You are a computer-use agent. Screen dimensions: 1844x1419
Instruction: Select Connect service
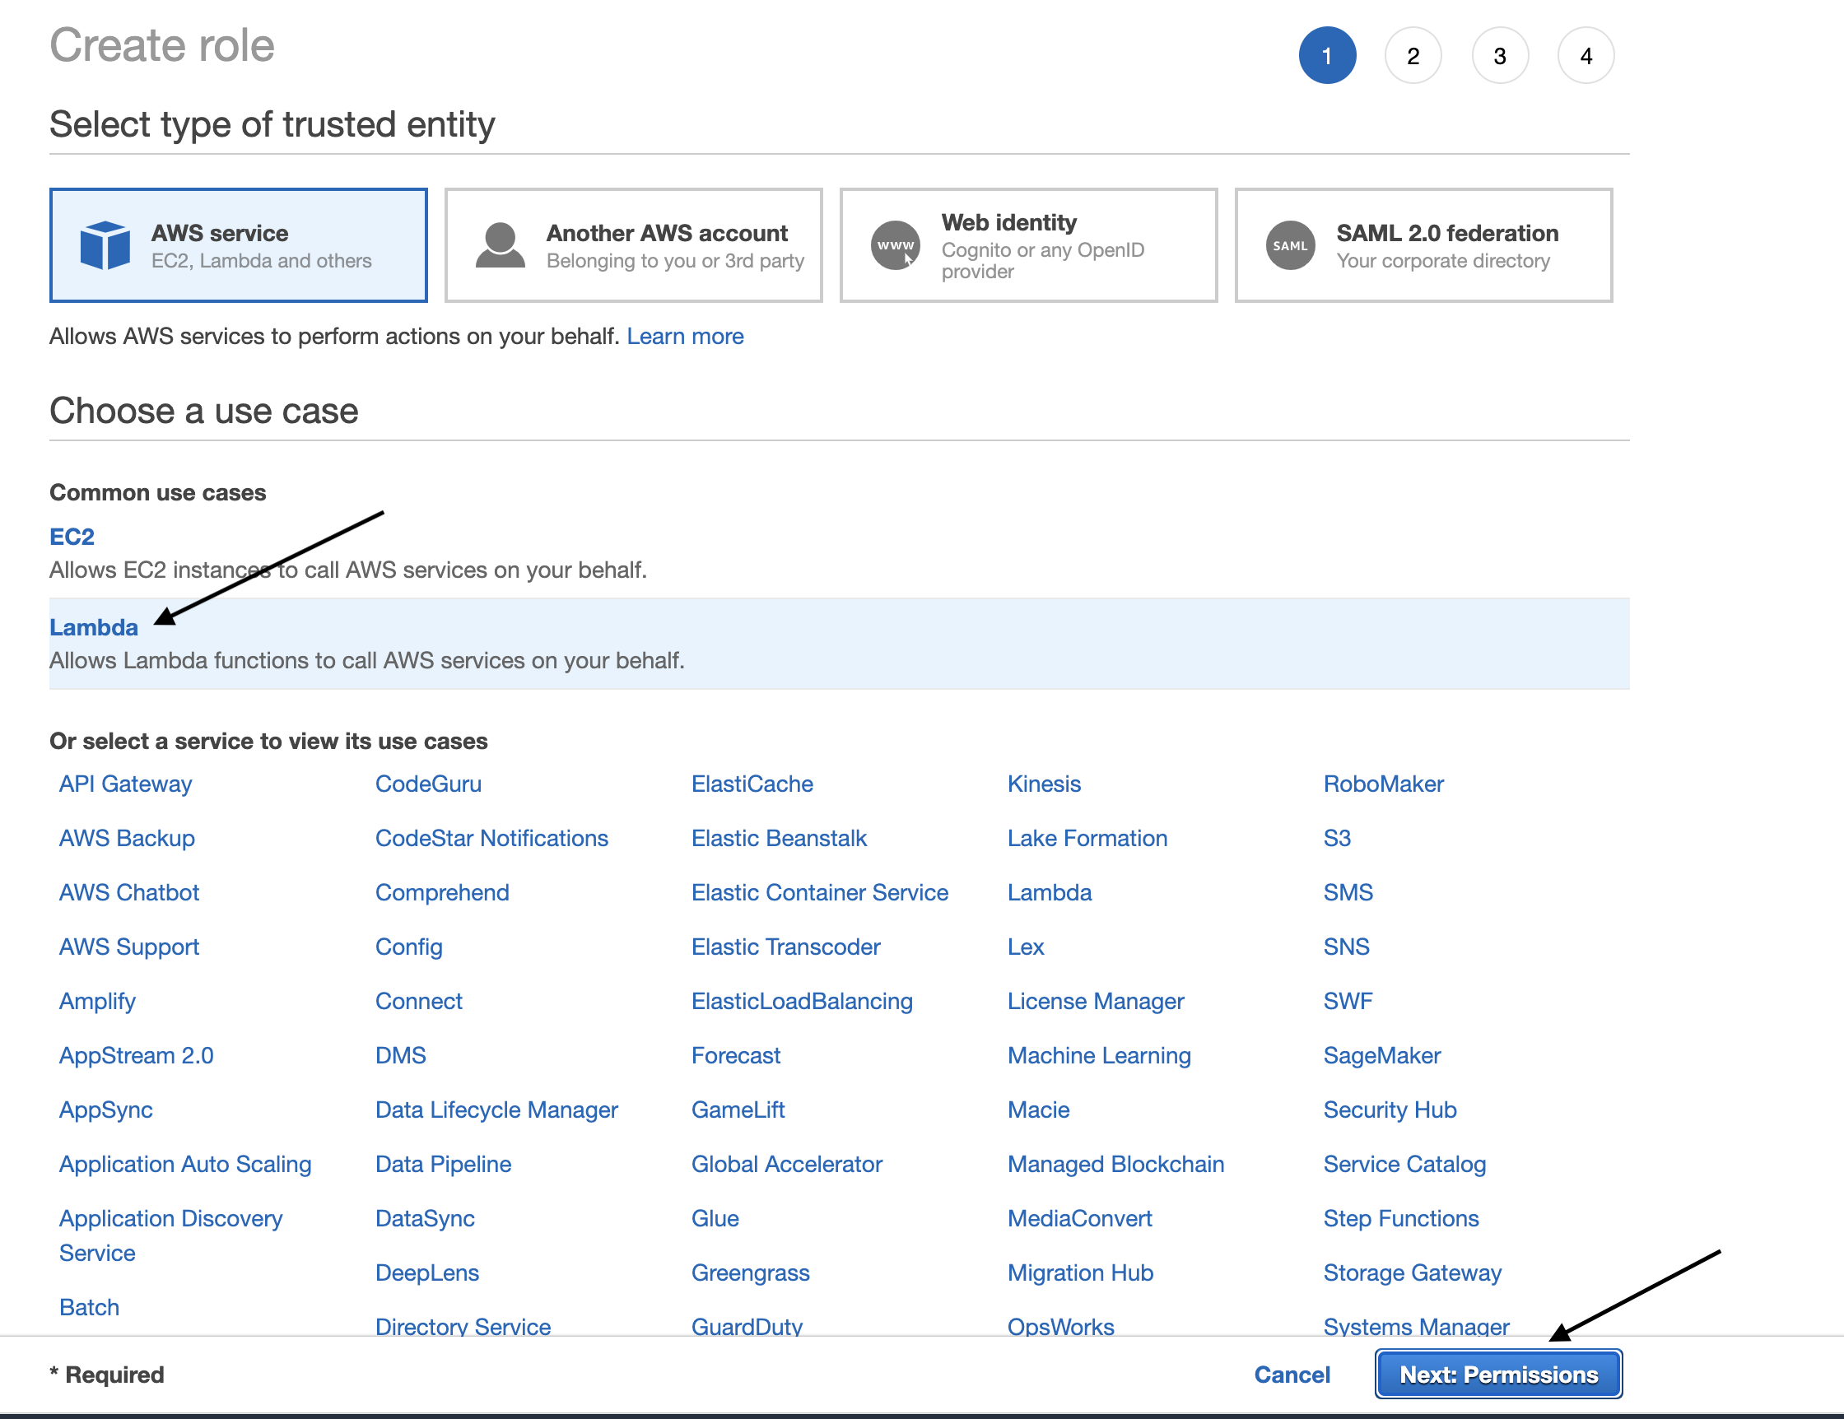tap(419, 1001)
